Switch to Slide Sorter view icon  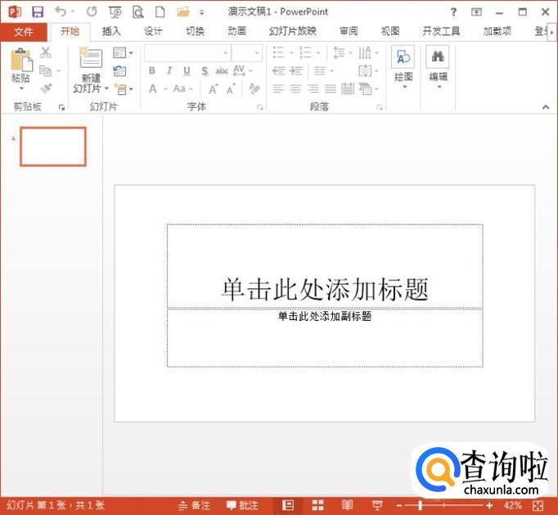[x=317, y=505]
